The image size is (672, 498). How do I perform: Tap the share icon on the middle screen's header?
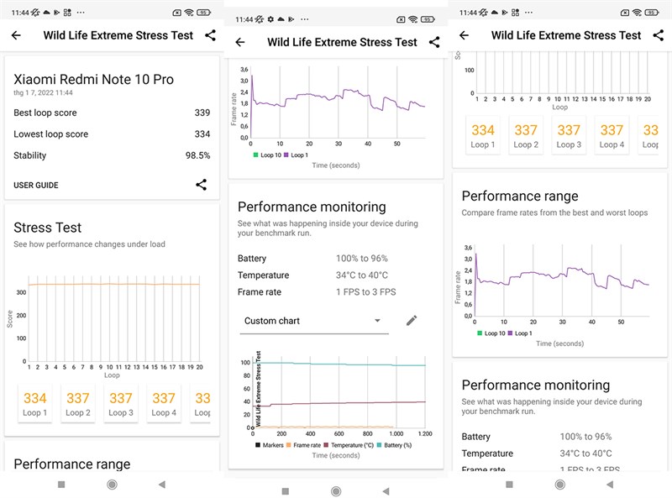(435, 41)
